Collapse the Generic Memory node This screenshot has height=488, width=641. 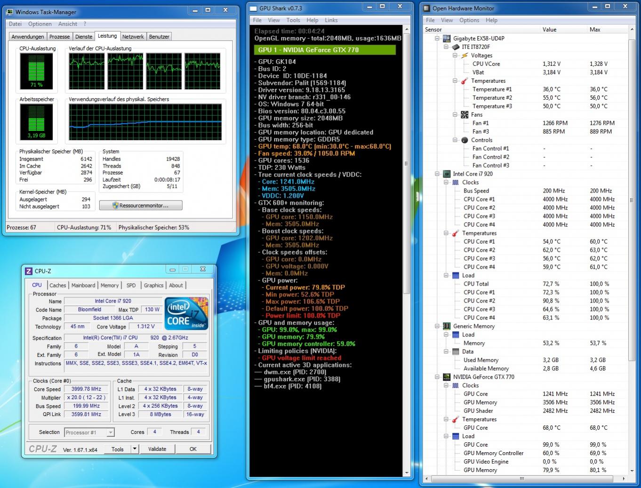click(x=437, y=327)
